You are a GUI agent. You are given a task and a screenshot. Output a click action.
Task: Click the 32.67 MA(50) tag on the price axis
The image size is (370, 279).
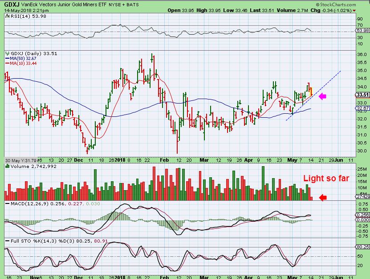click(362, 108)
